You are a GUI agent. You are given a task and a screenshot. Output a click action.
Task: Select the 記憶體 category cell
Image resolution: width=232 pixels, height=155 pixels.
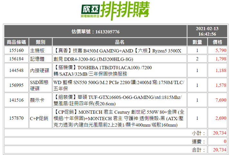pyautogui.click(x=41, y=59)
